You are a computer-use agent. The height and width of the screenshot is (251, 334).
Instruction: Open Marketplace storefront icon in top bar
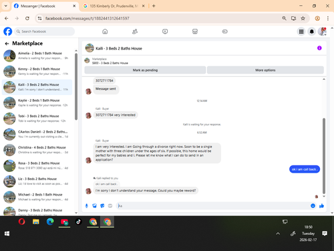pyautogui.click(x=195, y=31)
